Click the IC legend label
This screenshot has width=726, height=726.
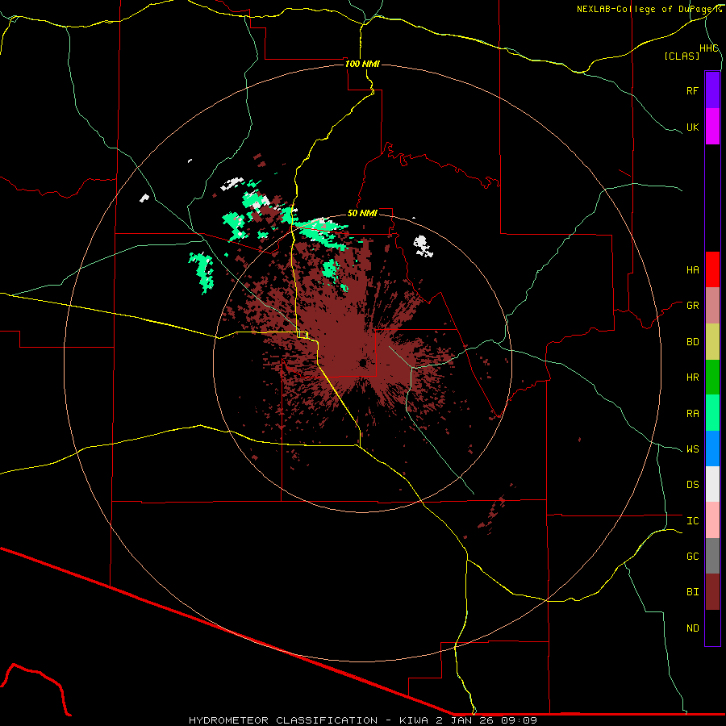coord(692,521)
